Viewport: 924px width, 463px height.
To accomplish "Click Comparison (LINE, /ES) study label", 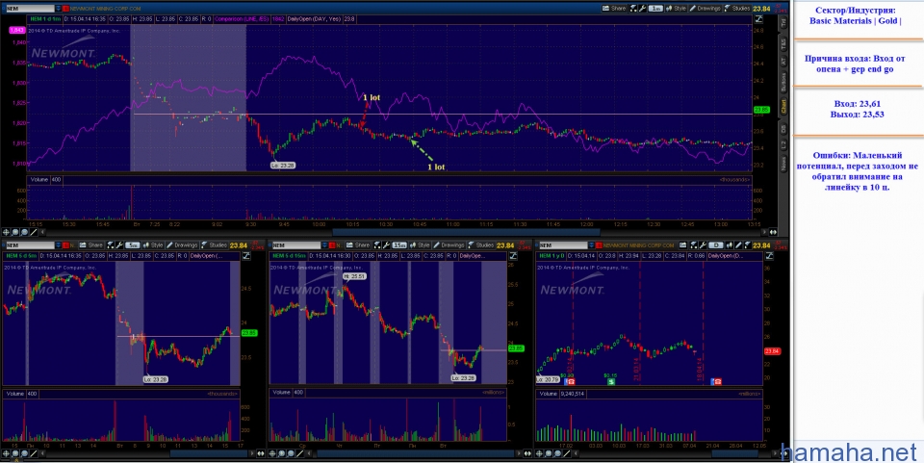I will (x=241, y=19).
